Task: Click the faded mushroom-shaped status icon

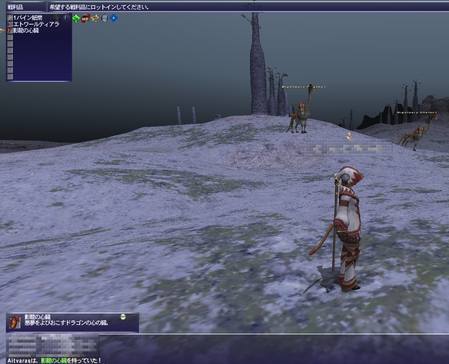Action: pyautogui.click(x=57, y=18)
